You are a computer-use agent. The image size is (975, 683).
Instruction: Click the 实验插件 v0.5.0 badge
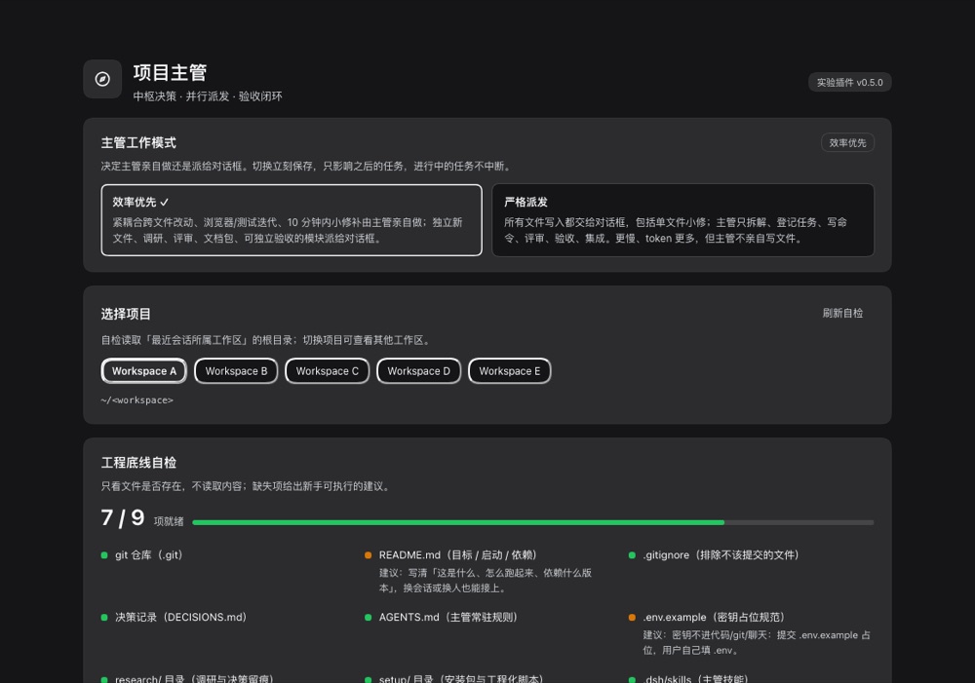tap(849, 82)
